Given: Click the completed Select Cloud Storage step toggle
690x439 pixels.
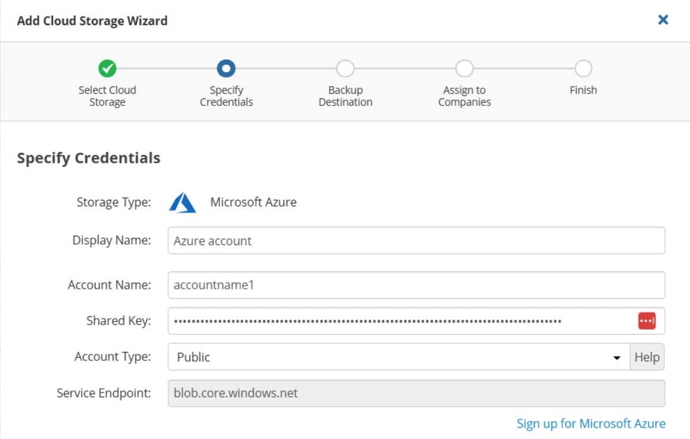Looking at the screenshot, I should click(107, 68).
